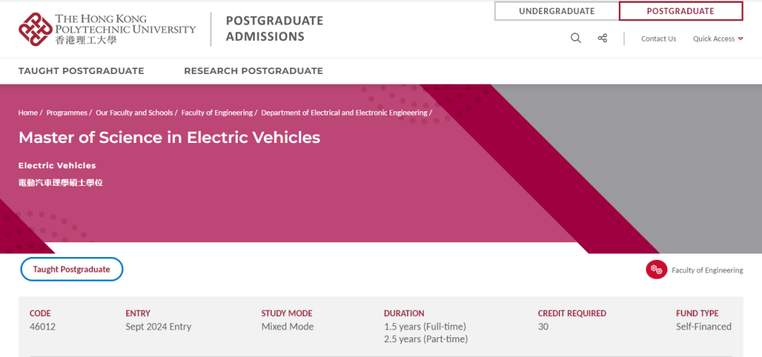Click the Postgraduate Admissions title

274,29
